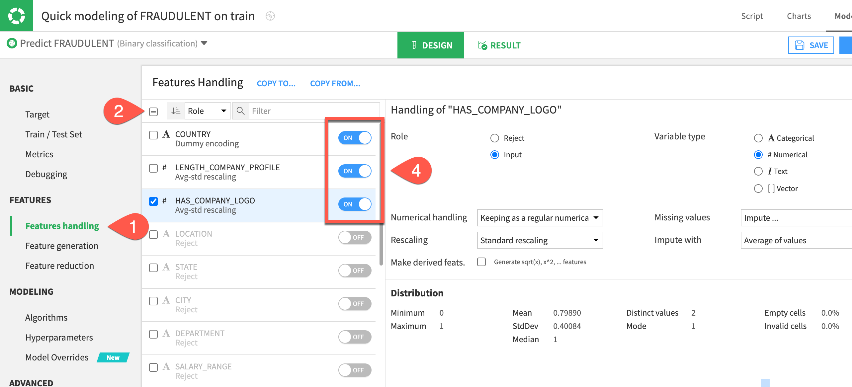This screenshot has height=387, width=852.
Task: Select the Reject role radio button
Action: [495, 138]
